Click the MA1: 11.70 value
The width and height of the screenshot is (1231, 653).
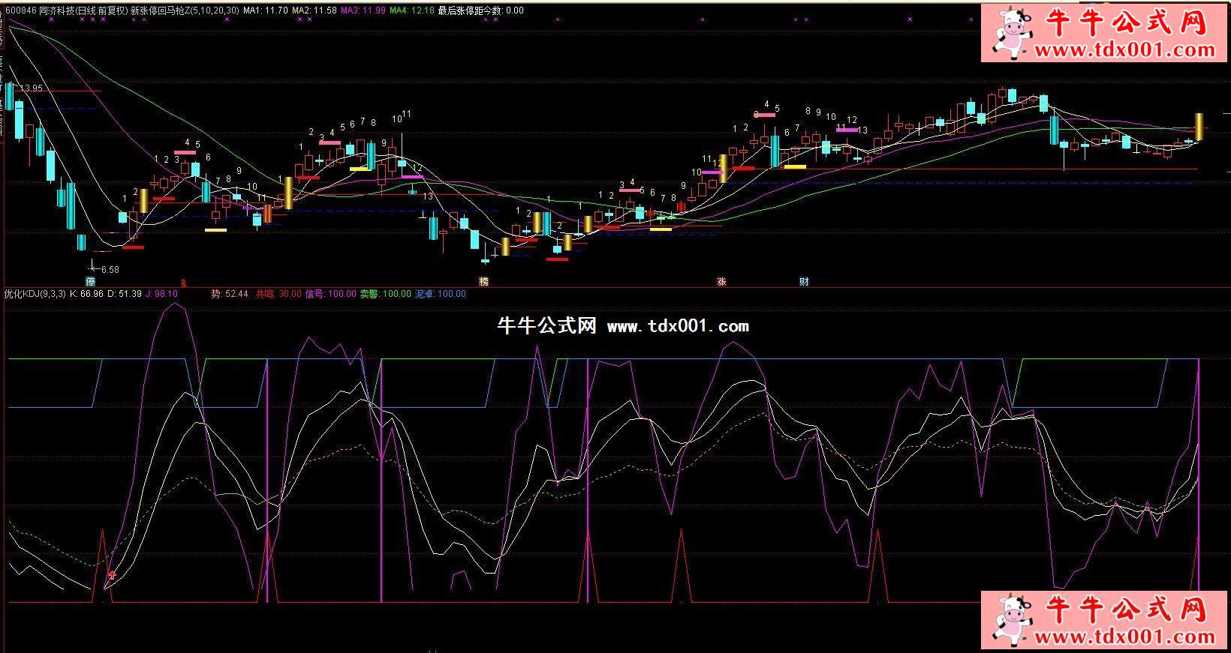tap(266, 10)
